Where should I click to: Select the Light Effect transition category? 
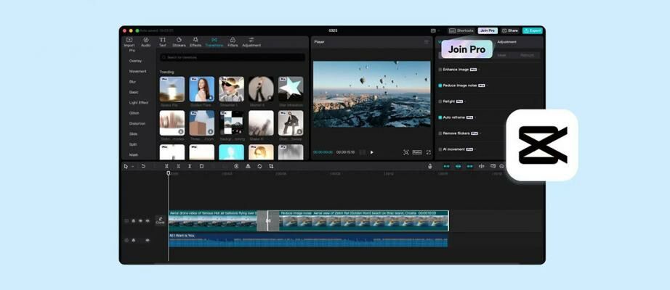tap(139, 103)
